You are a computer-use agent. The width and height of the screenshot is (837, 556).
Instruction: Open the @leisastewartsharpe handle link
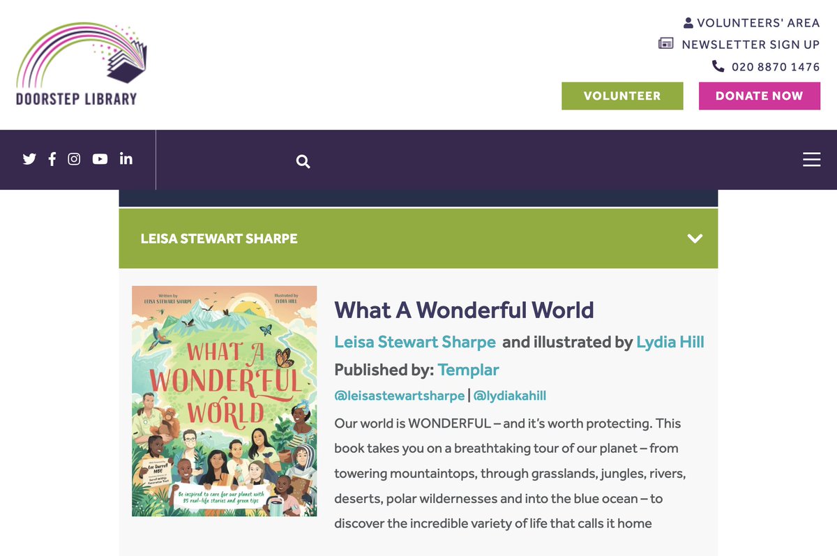pyautogui.click(x=400, y=396)
